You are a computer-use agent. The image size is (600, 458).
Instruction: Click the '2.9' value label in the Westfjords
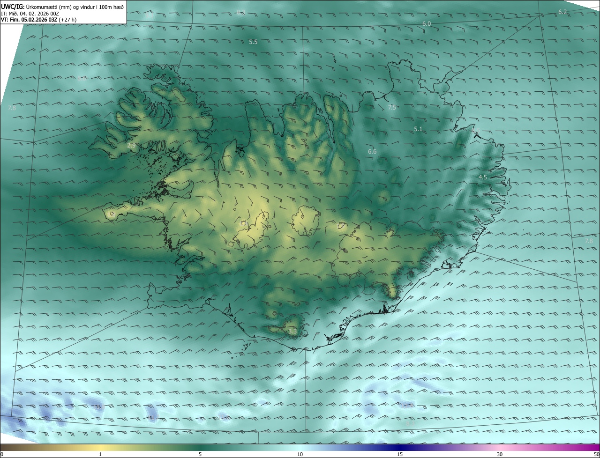(131, 146)
